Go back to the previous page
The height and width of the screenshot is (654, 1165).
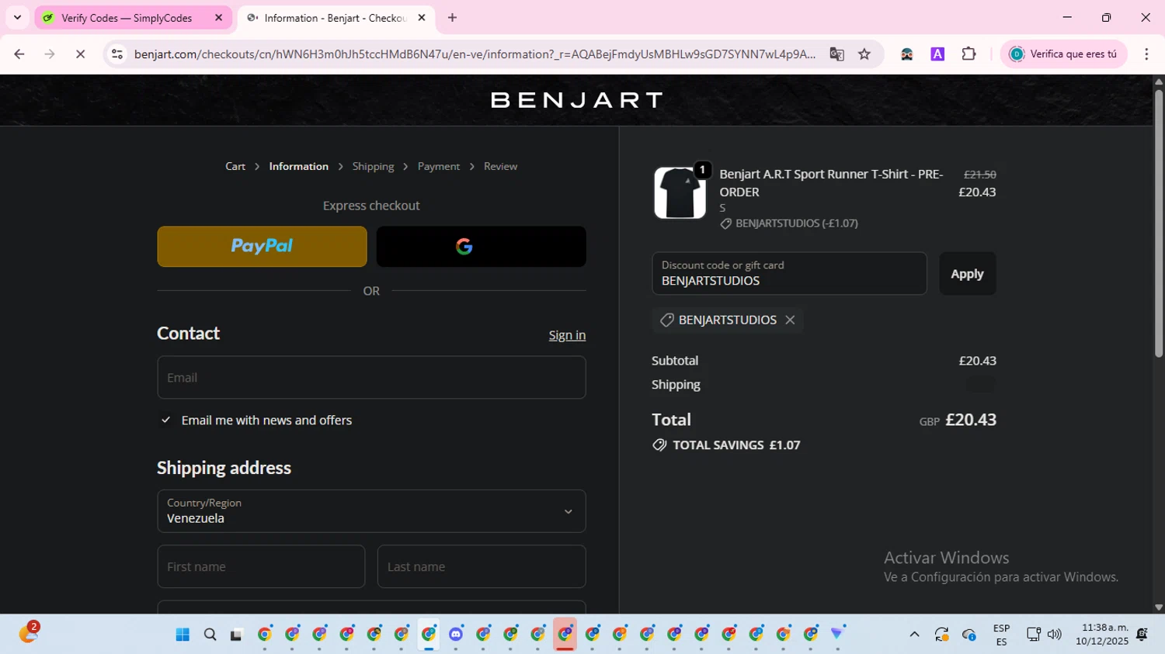tap(19, 54)
